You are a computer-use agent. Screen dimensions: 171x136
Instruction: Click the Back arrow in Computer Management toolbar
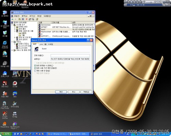click(x=13, y=19)
